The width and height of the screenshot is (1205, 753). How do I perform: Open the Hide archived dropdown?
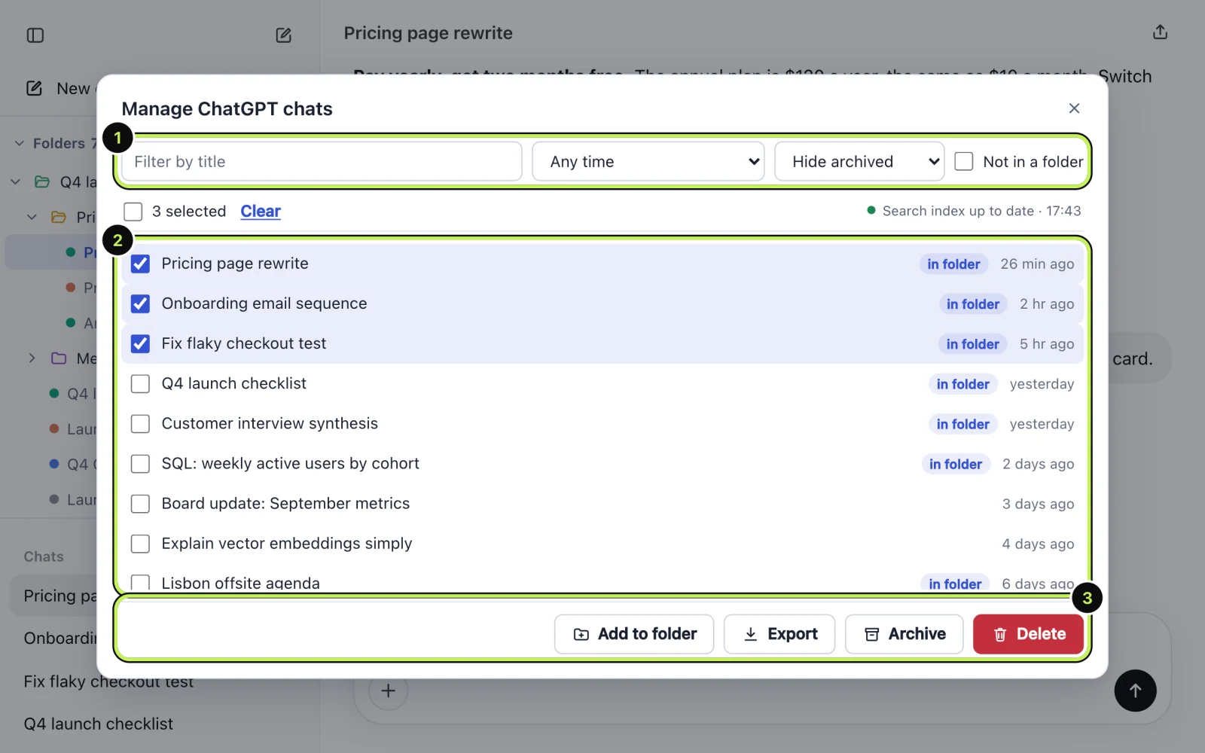tap(859, 161)
